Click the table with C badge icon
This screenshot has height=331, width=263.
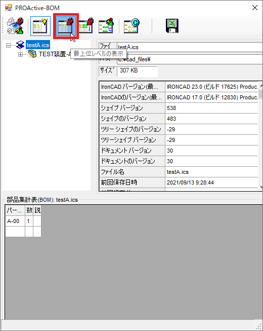point(131,26)
